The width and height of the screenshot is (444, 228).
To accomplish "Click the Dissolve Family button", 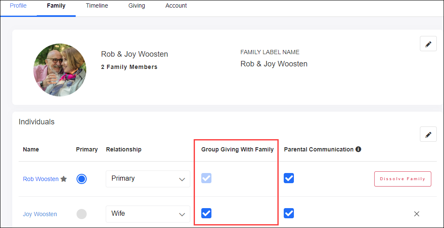I will [x=402, y=179].
